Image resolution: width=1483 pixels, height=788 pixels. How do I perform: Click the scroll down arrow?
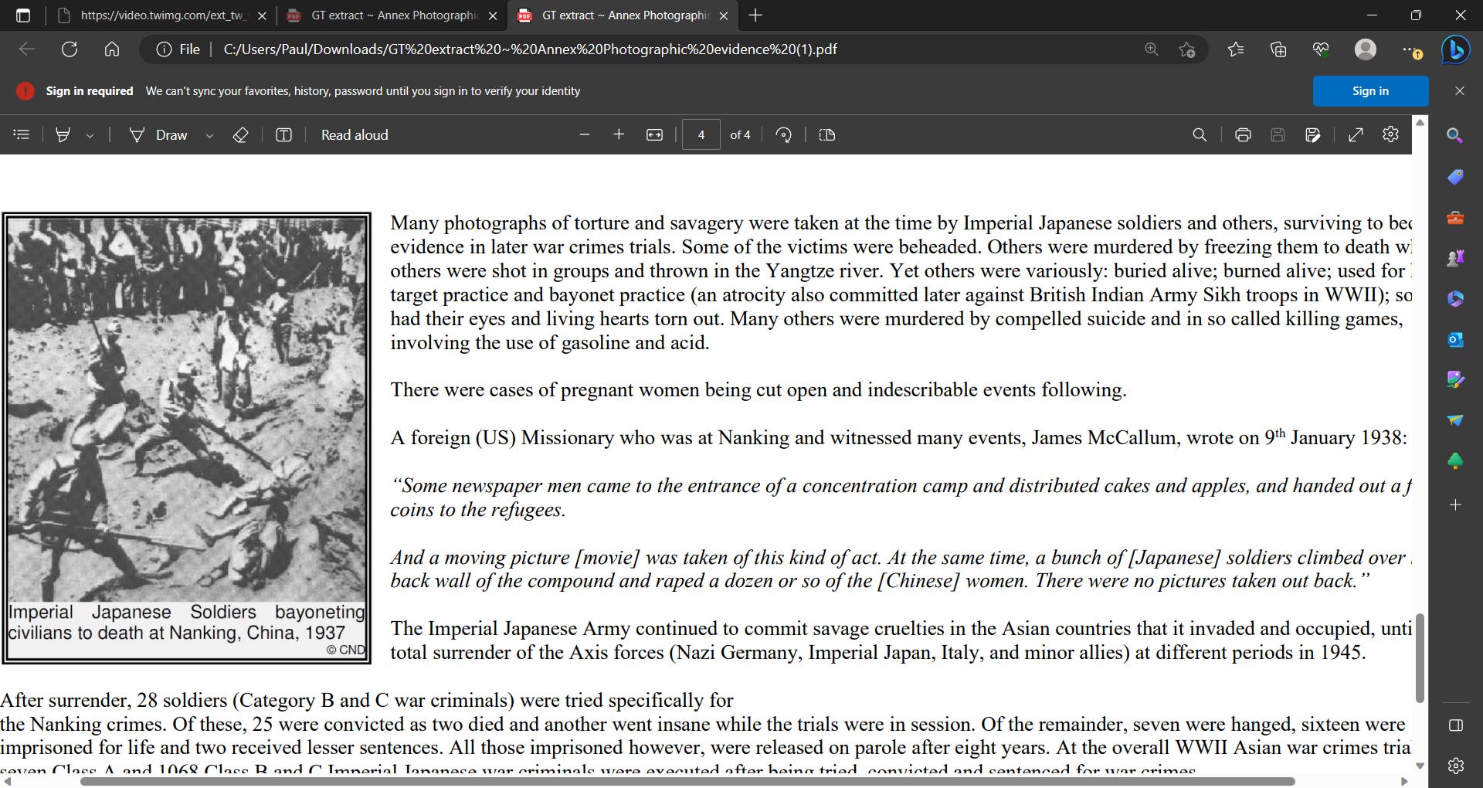pos(1419,766)
